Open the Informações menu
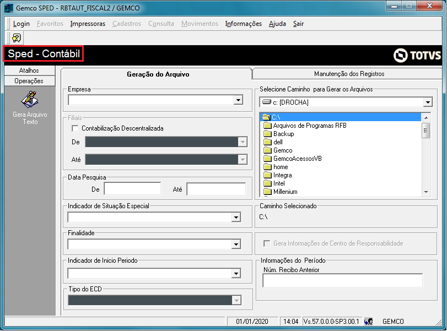This screenshot has width=447, height=331. coord(244,24)
